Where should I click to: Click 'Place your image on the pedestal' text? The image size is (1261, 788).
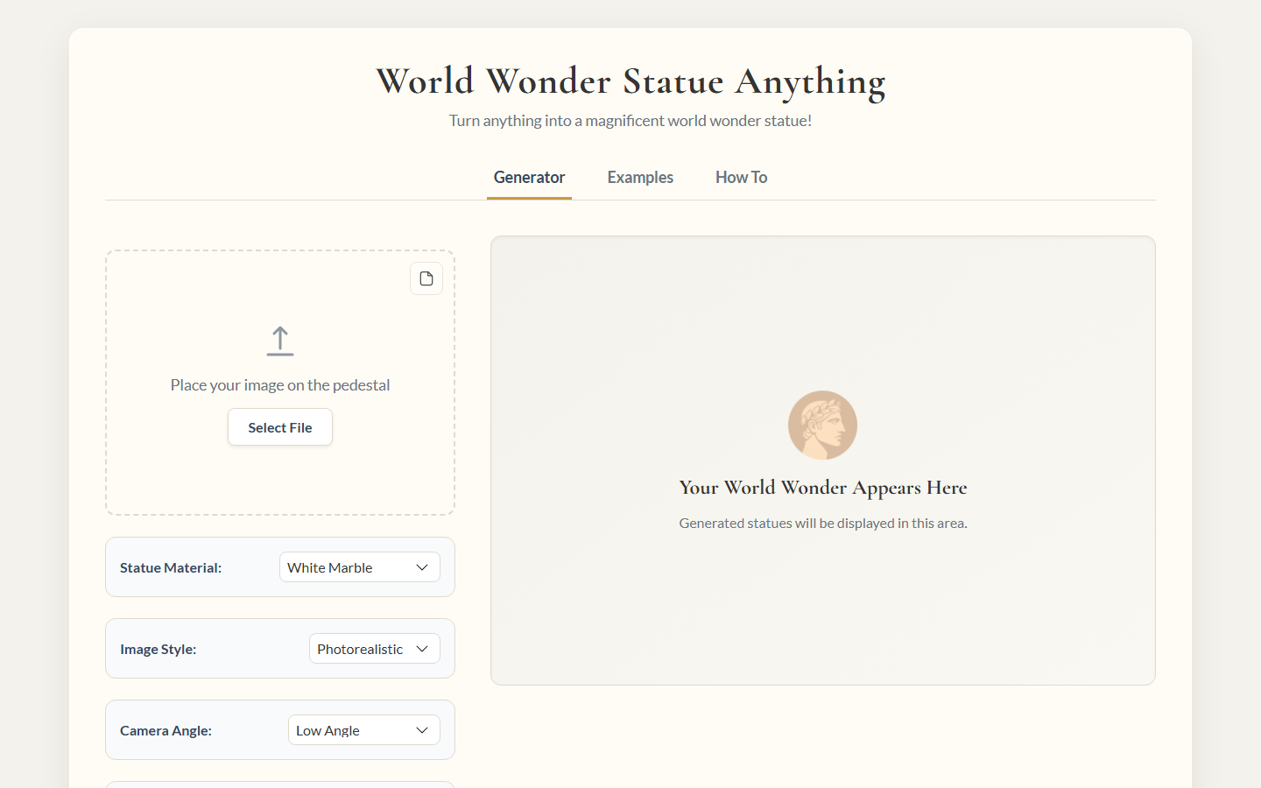point(280,385)
